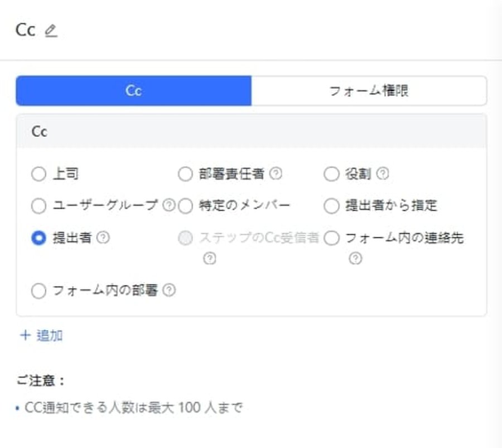Select 役割 as the Cc recipient type
Viewport: 502px width, 448px height.
(x=332, y=174)
